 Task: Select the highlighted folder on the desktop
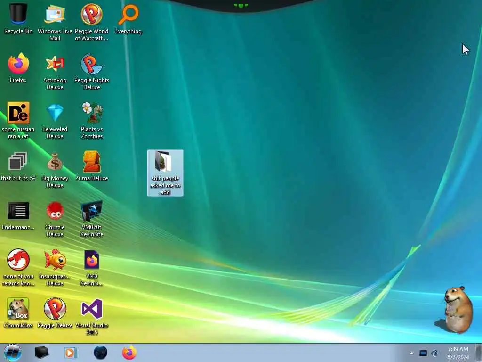pos(165,173)
